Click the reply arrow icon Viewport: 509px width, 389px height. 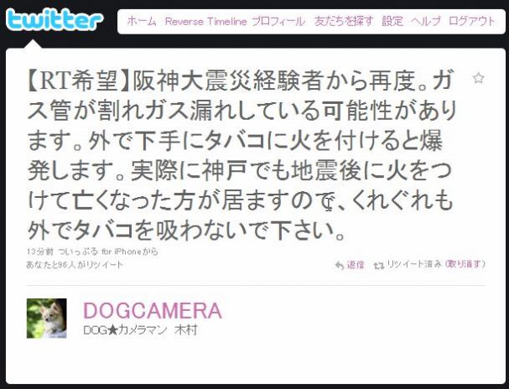click(340, 266)
